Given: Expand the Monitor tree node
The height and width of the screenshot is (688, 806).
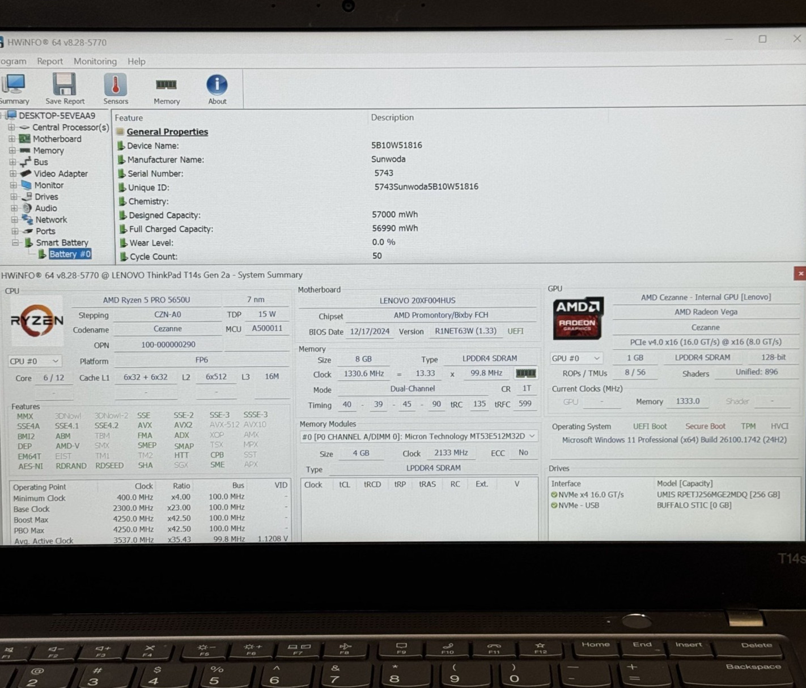Looking at the screenshot, I should pyautogui.click(x=14, y=185).
